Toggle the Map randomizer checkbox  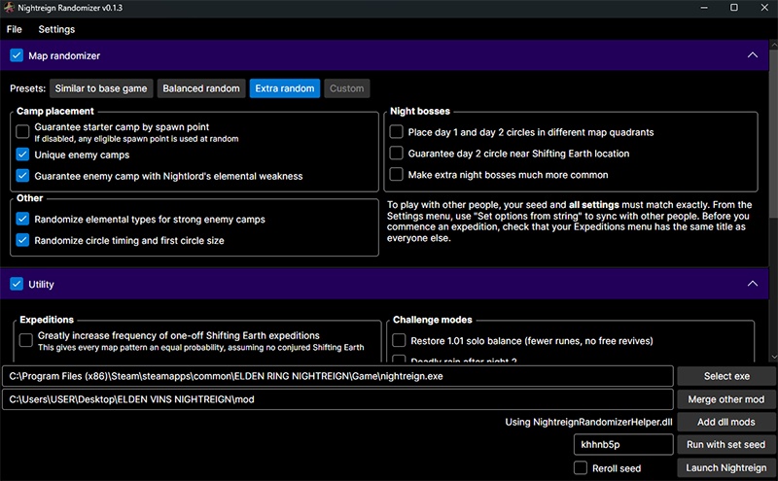click(x=17, y=55)
